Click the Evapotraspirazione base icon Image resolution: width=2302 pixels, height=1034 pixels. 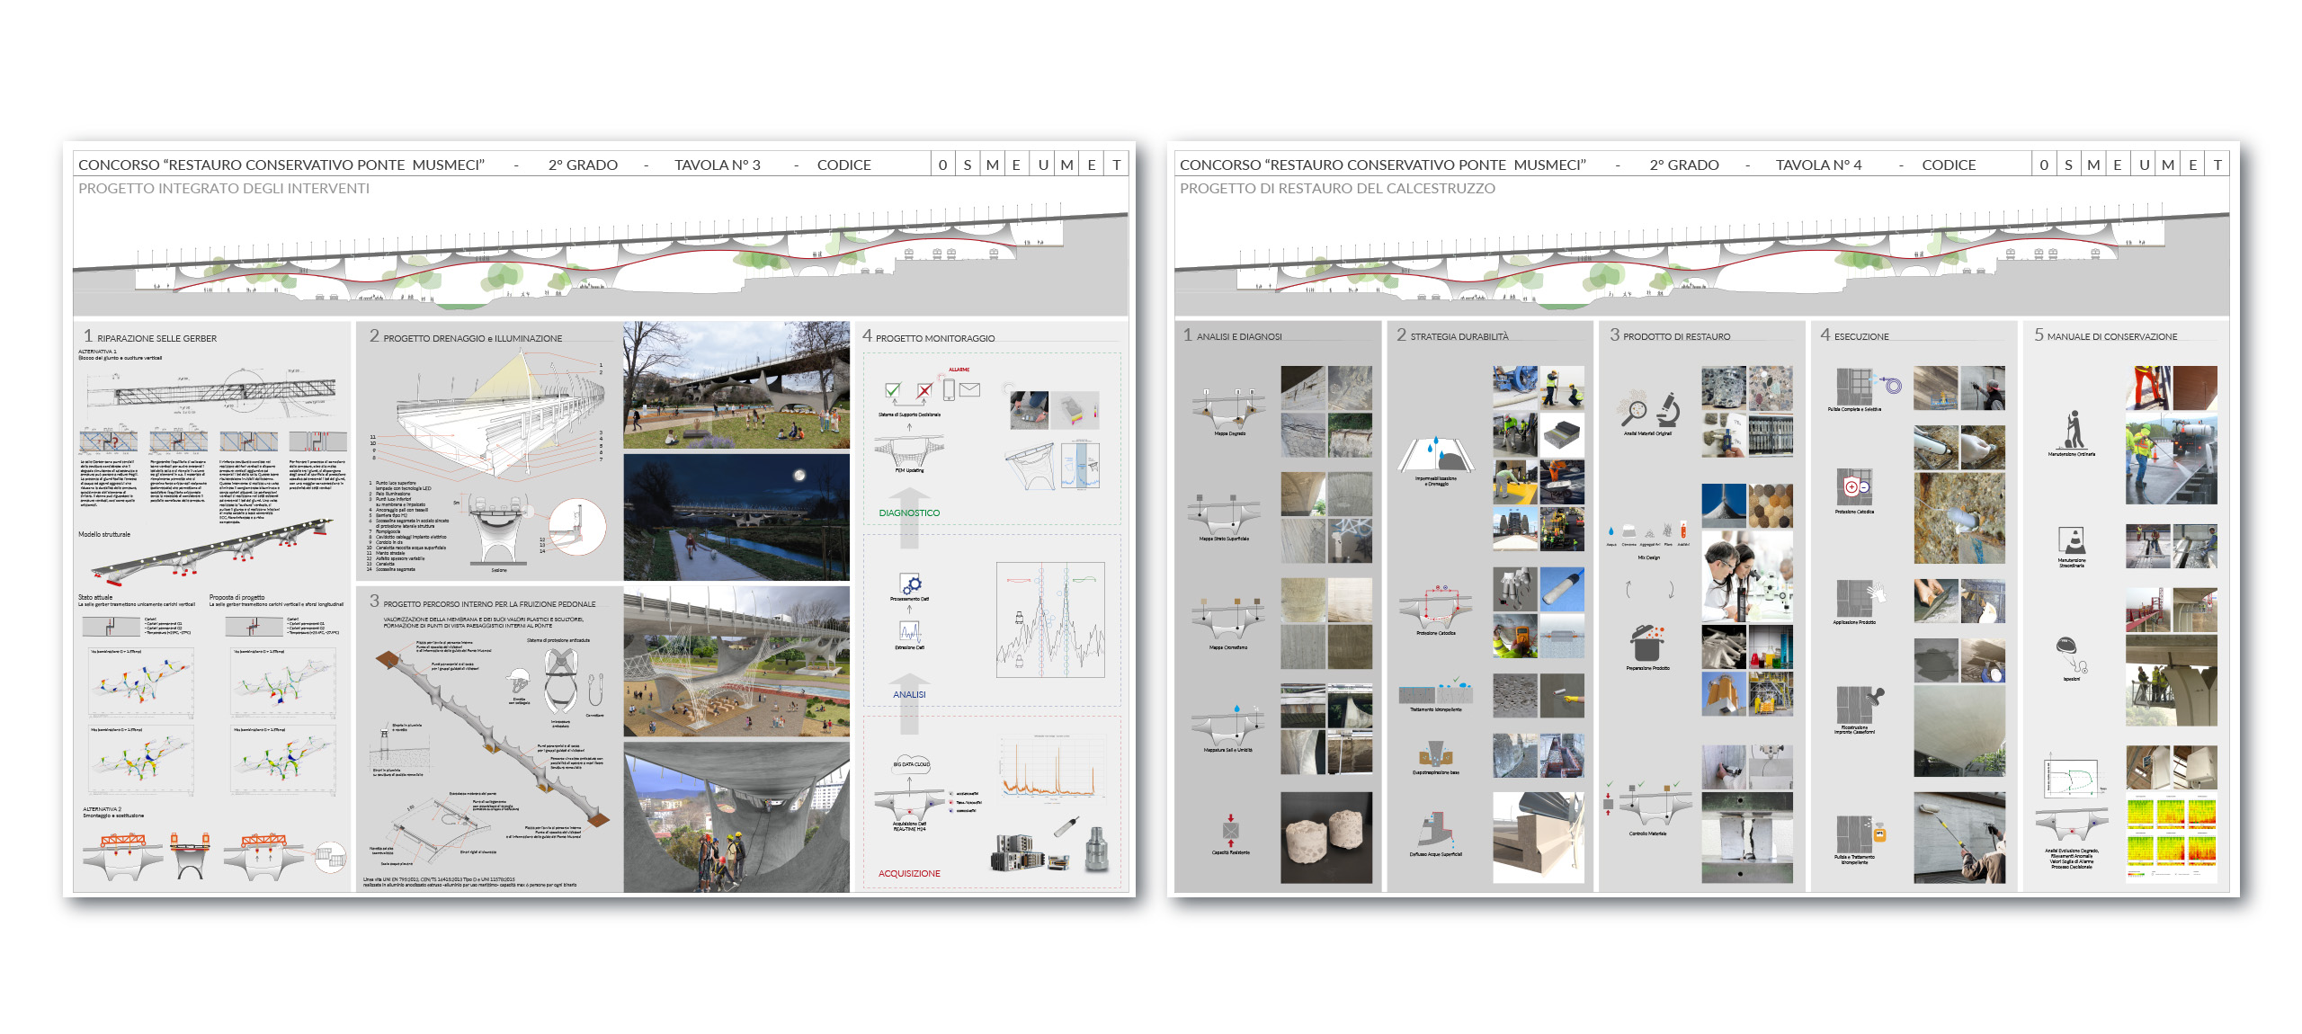(1435, 753)
